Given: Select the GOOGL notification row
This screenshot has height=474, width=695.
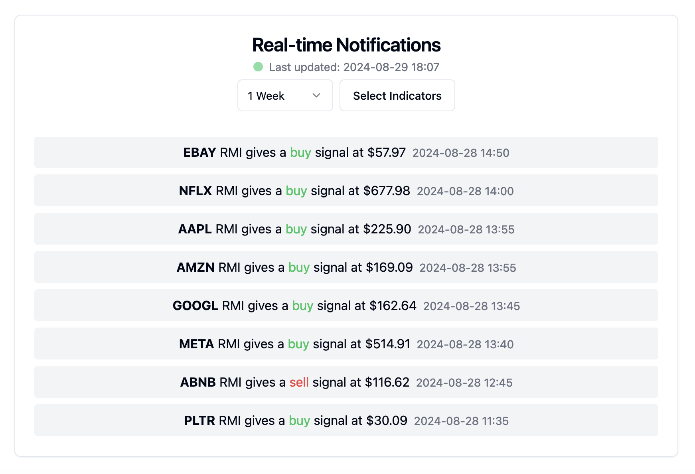Looking at the screenshot, I should click(346, 306).
